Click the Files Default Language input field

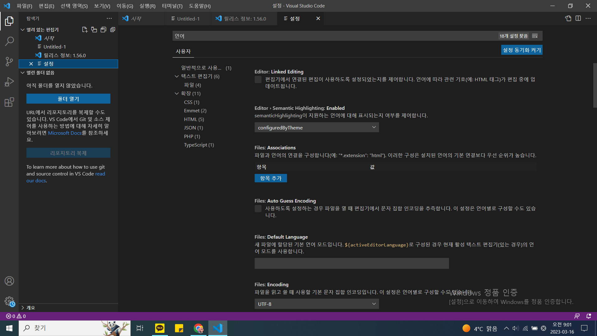(x=351, y=264)
